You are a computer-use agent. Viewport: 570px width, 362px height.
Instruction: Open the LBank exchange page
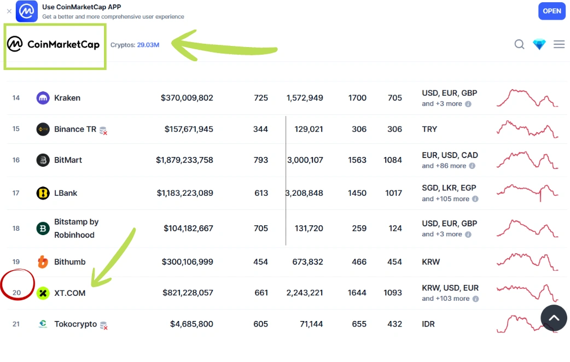click(x=66, y=193)
